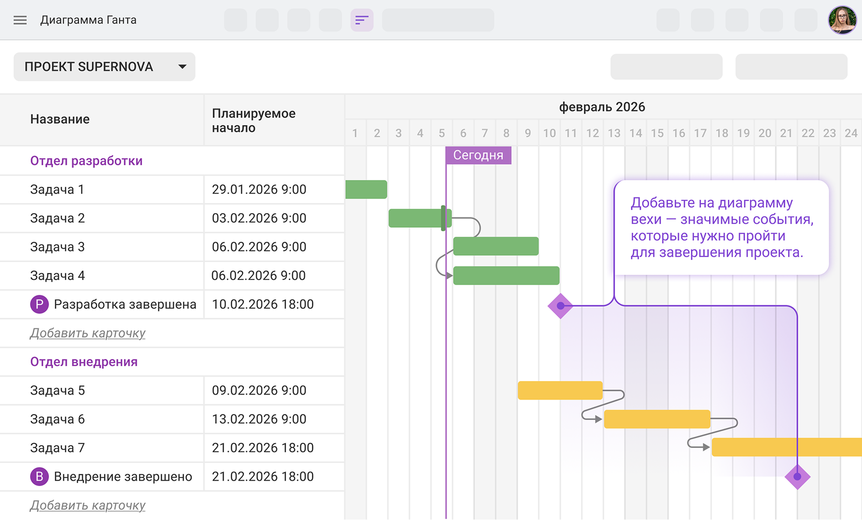
Task: Select the Задача 5 yellow bar
Action: [560, 390]
